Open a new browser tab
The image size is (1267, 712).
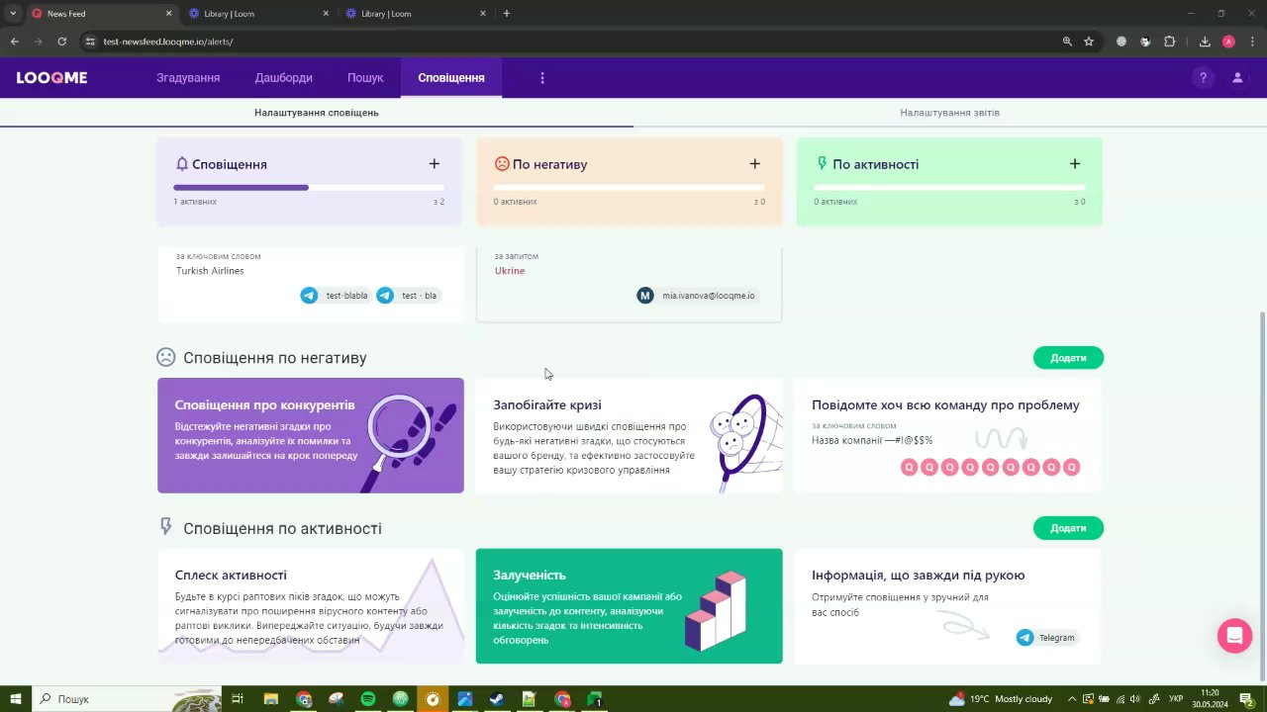(x=507, y=14)
